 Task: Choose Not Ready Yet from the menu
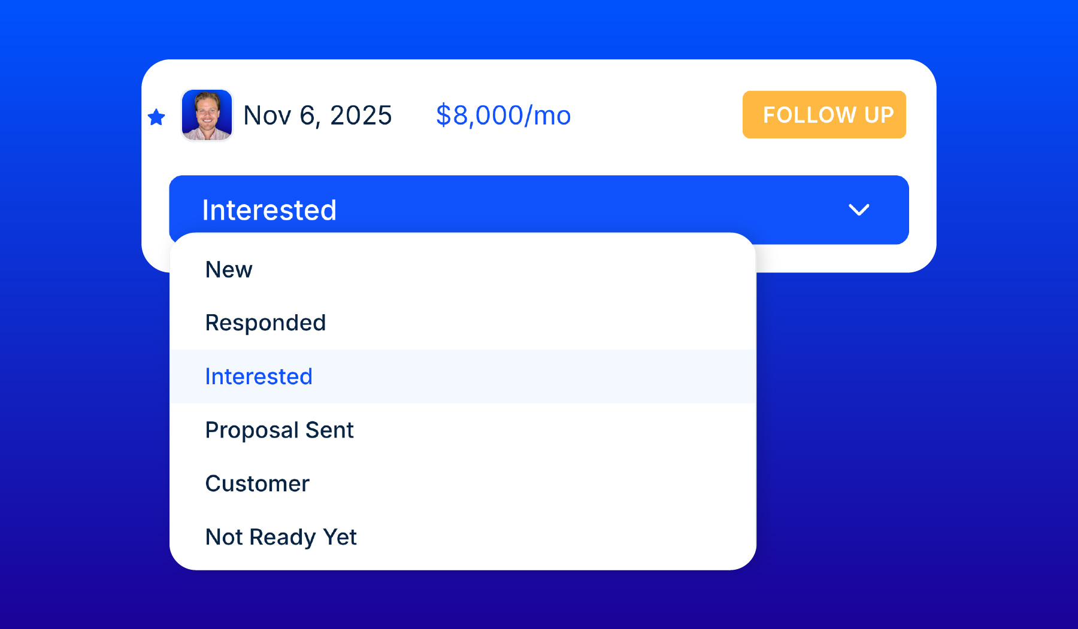[x=281, y=537]
